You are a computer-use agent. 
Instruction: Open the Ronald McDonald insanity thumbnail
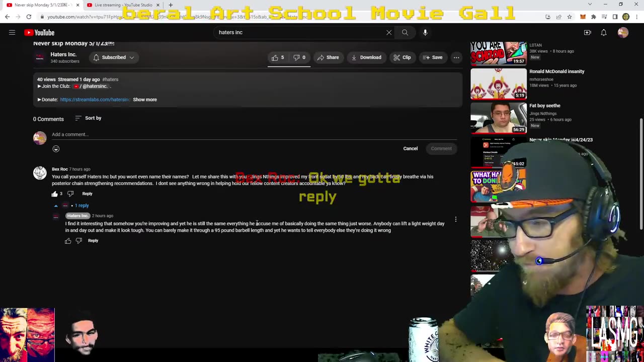[499, 83]
